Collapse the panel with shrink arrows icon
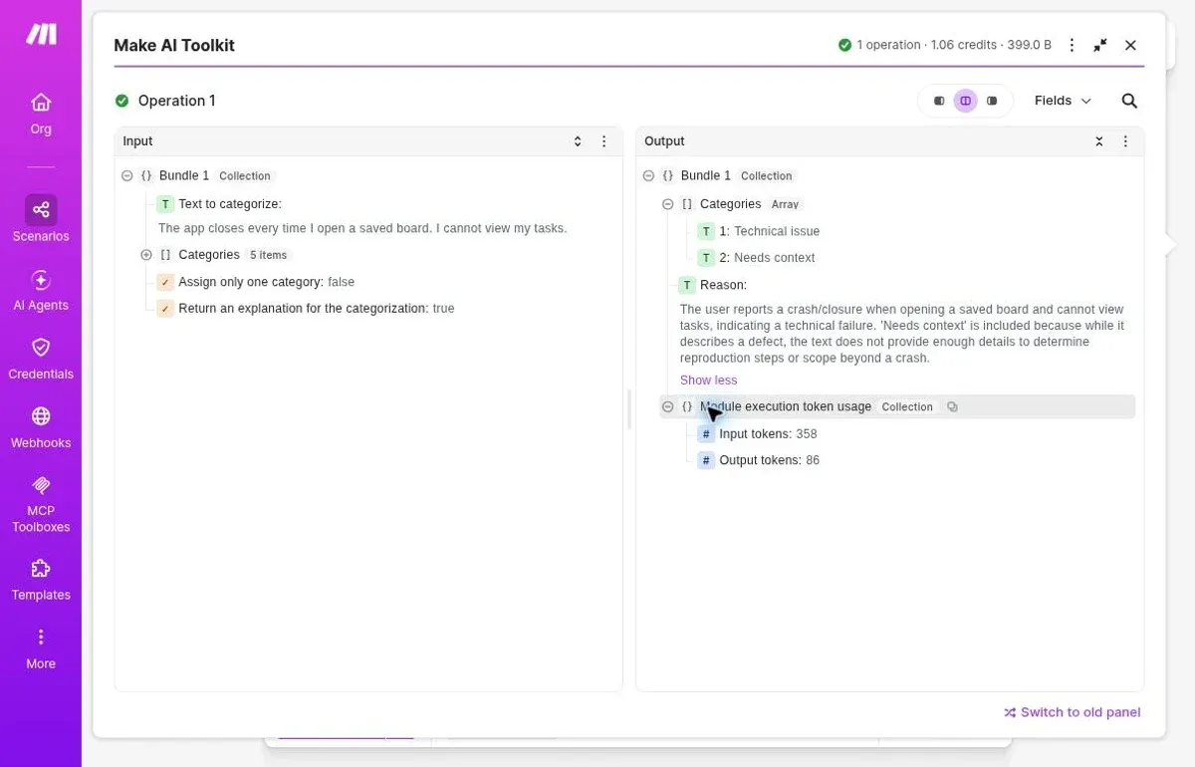1195x767 pixels. click(1100, 45)
